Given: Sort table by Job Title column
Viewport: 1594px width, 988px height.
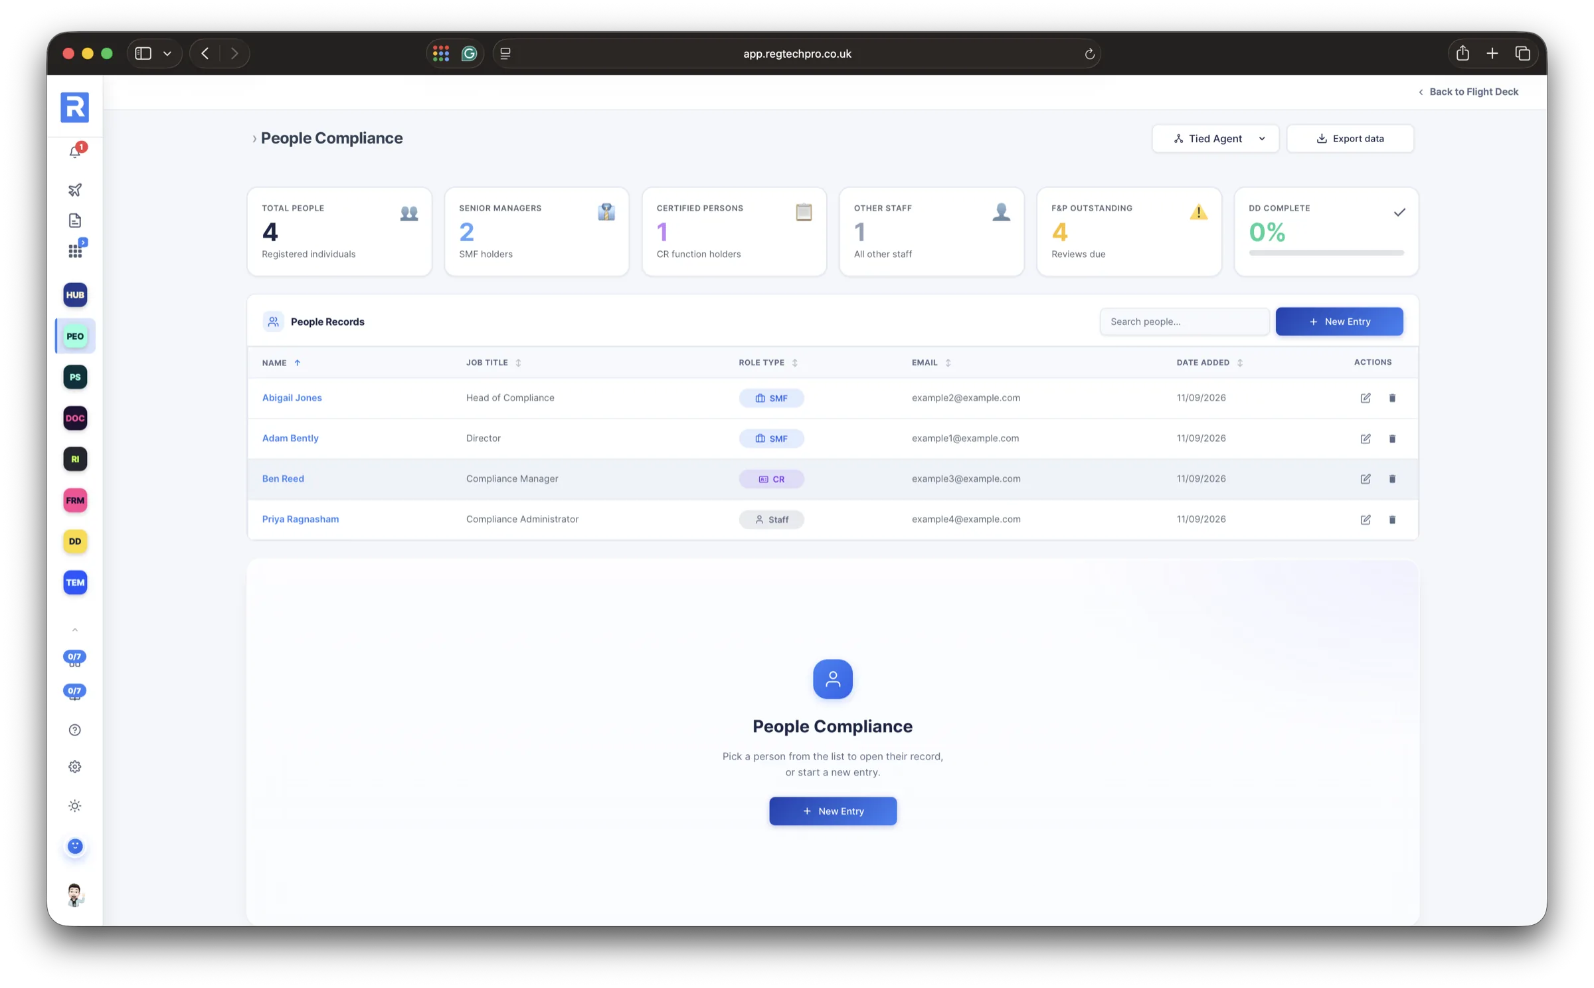Looking at the screenshot, I should pos(493,363).
